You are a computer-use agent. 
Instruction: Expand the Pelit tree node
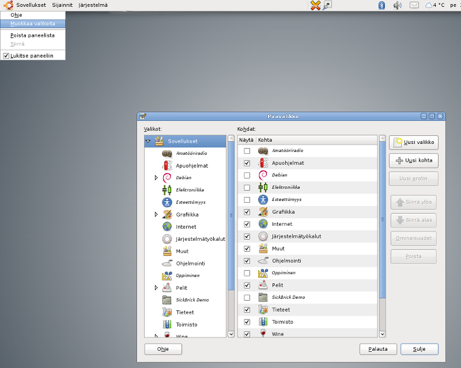(156, 287)
